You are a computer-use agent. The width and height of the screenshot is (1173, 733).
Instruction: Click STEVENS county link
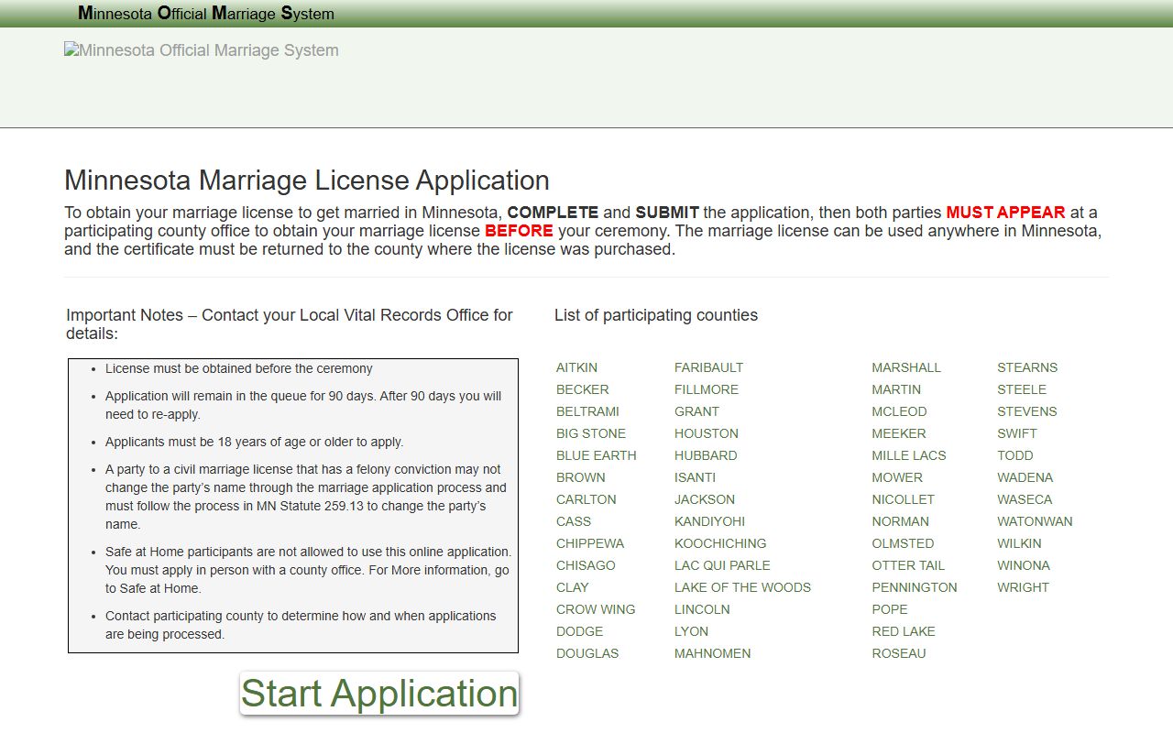1027,411
